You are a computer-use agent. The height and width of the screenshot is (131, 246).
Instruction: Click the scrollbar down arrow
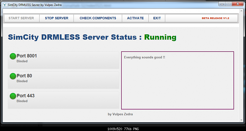click(x=241, y=120)
